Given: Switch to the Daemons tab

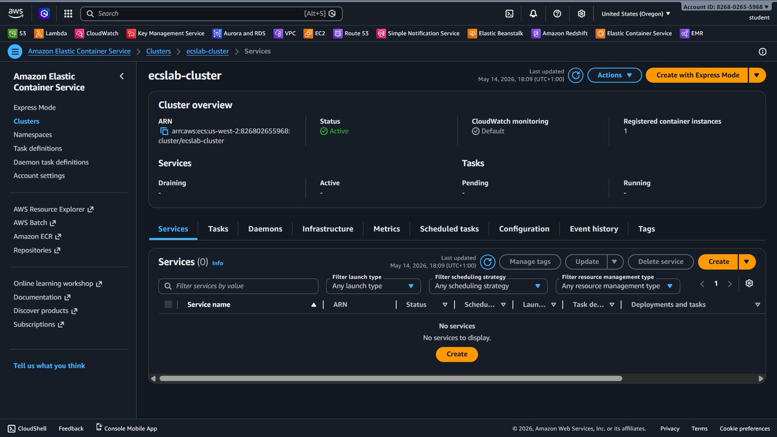Looking at the screenshot, I should click(x=265, y=229).
